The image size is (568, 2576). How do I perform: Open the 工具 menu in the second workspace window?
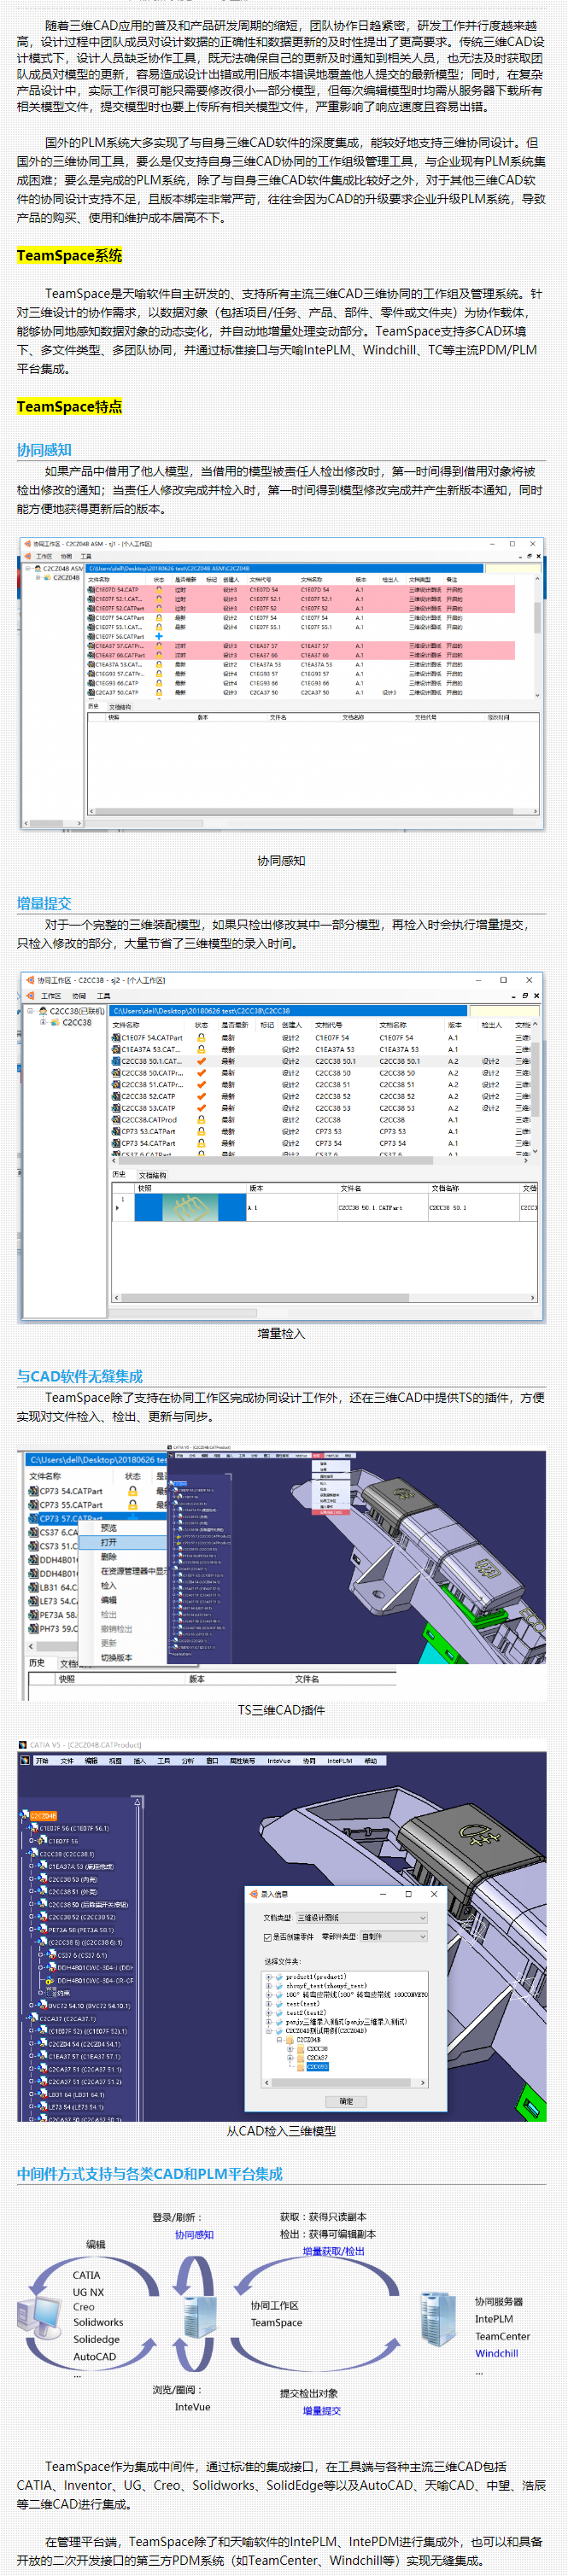pos(103,996)
